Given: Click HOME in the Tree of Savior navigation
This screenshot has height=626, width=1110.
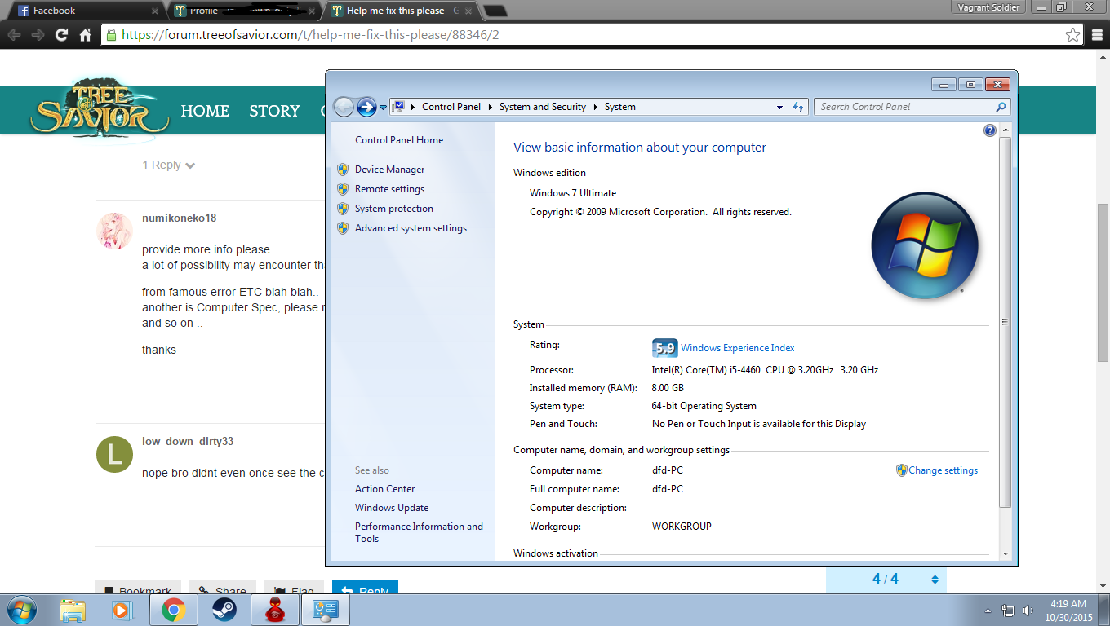Looking at the screenshot, I should pyautogui.click(x=205, y=111).
